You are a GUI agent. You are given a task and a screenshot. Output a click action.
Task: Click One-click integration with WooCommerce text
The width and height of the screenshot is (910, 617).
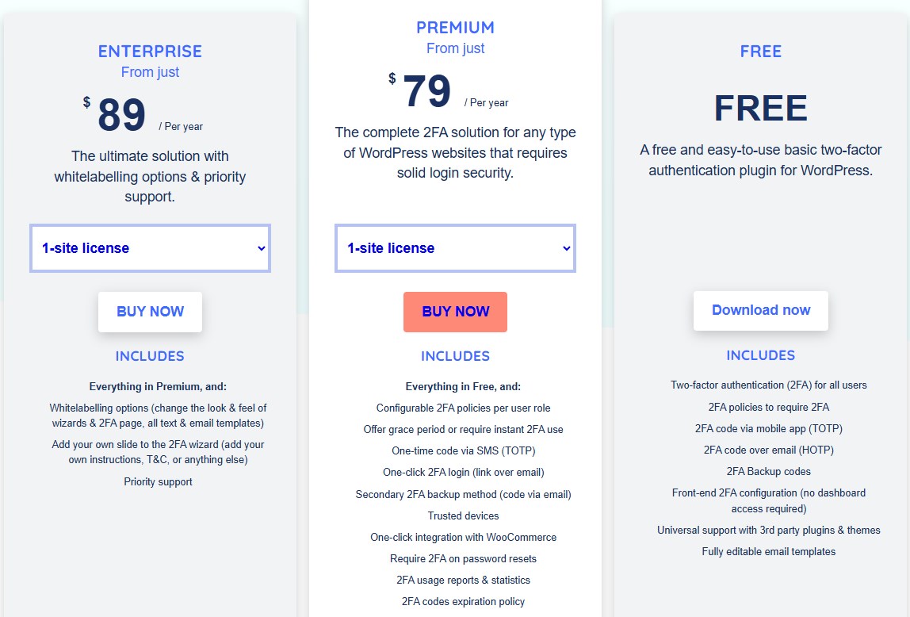tap(463, 537)
